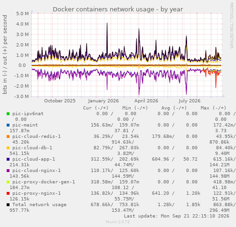The width and height of the screenshot is (236, 227).
Task: Click the yellow pic-cloud-db-1 legend swatch
Action: [x=8, y=148]
